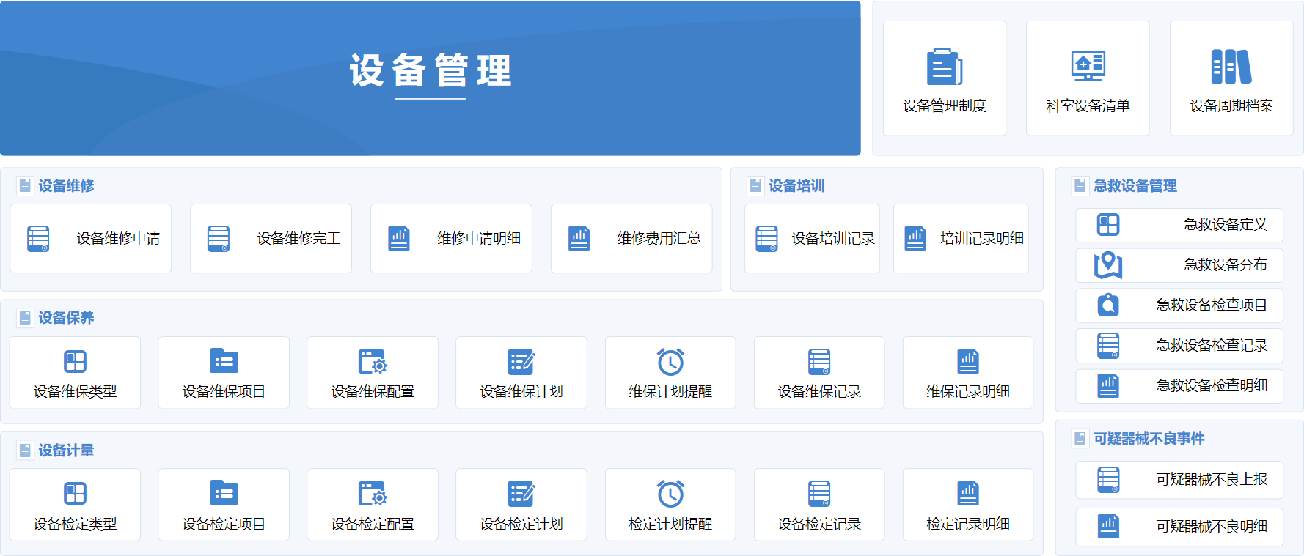Open 设备周期档案 label

pos(1231,106)
